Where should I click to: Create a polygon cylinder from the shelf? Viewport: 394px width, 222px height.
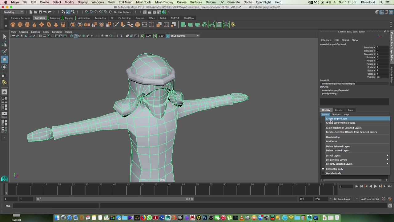[27, 25]
